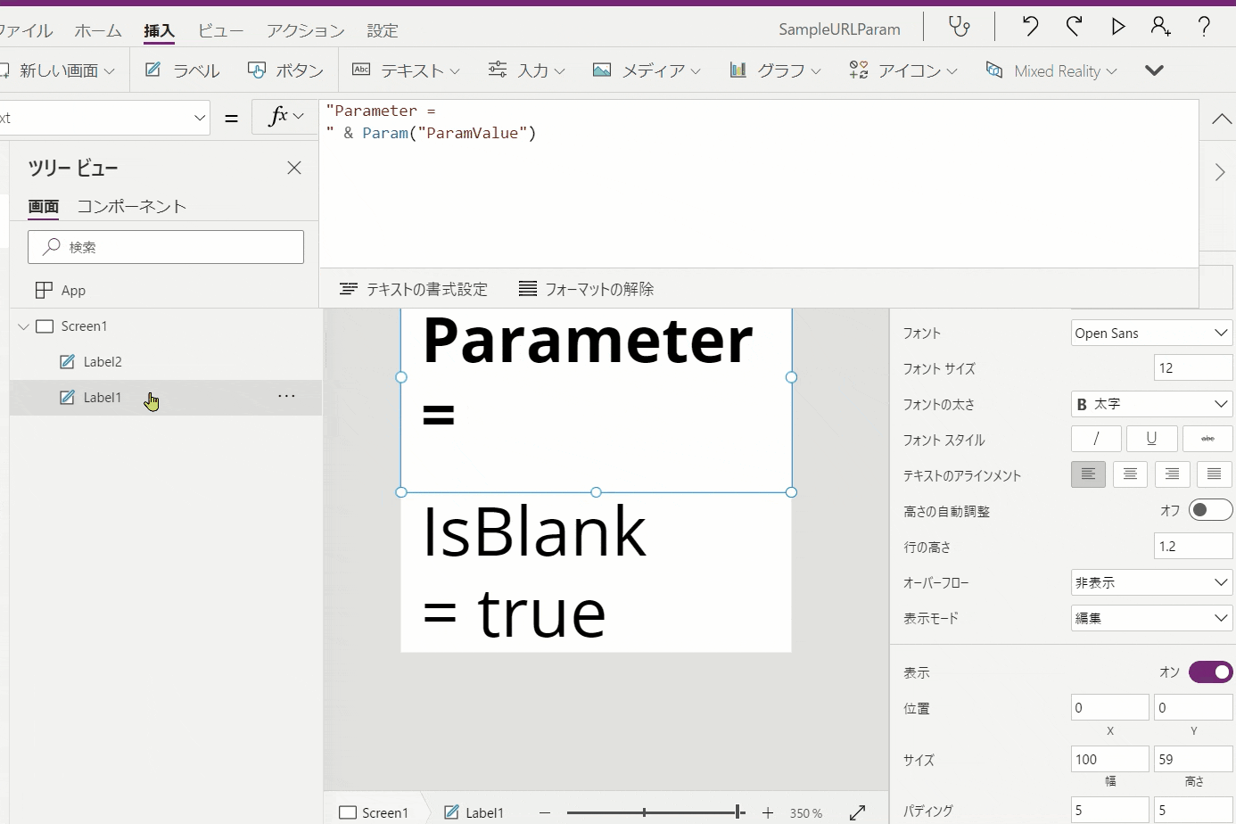Viewport: 1236px width, 824px height.
Task: Open the Display mode dropdown
Action: click(1151, 618)
